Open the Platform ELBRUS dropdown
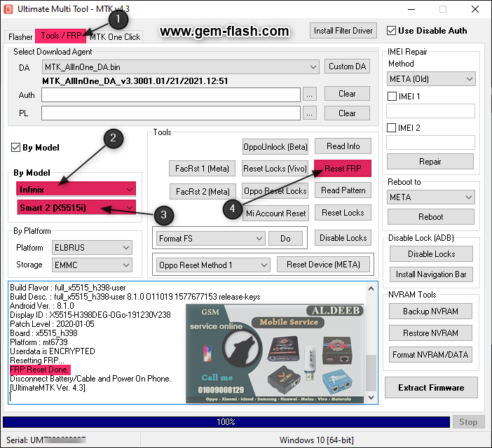This screenshot has height=448, width=492. 92,248
